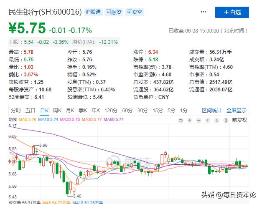Click the 每股净资产 value 10.68
The width and height of the screenshot is (262, 204).
pos(45,90)
